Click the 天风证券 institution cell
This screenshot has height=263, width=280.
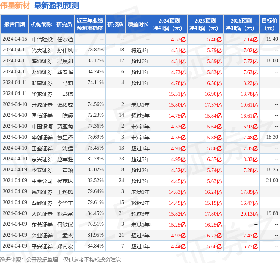point(42,214)
